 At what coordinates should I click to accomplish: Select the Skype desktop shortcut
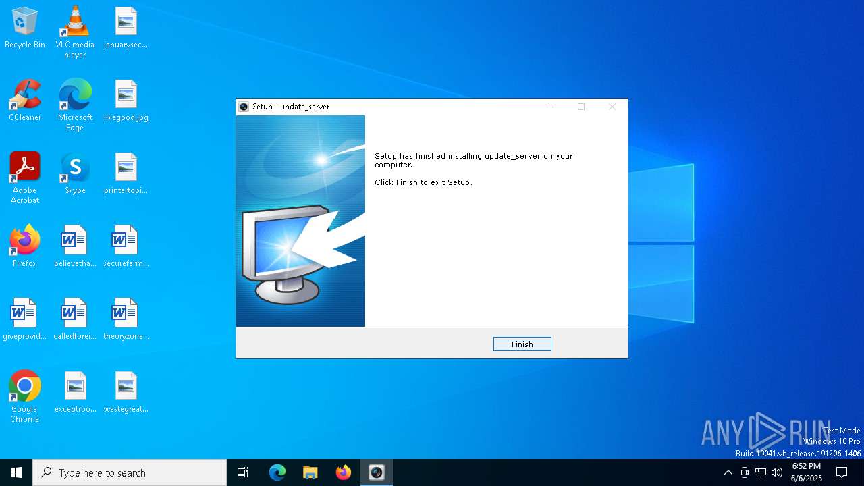(75, 174)
